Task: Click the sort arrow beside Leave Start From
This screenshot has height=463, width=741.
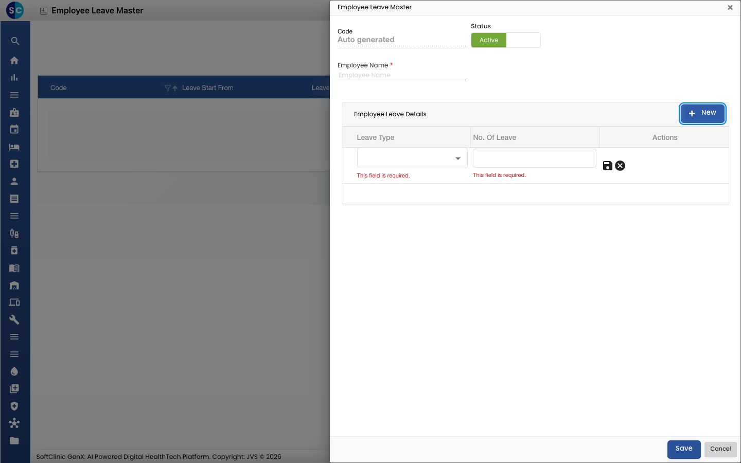Action: click(175, 88)
